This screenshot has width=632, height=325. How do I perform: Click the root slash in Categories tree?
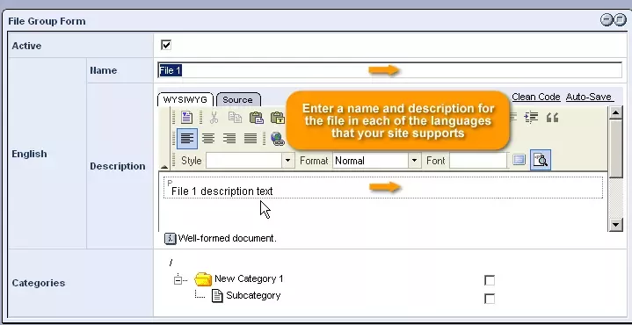pos(171,263)
